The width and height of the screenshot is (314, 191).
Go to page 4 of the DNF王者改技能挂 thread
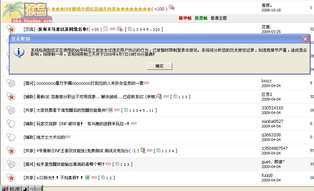point(173,151)
